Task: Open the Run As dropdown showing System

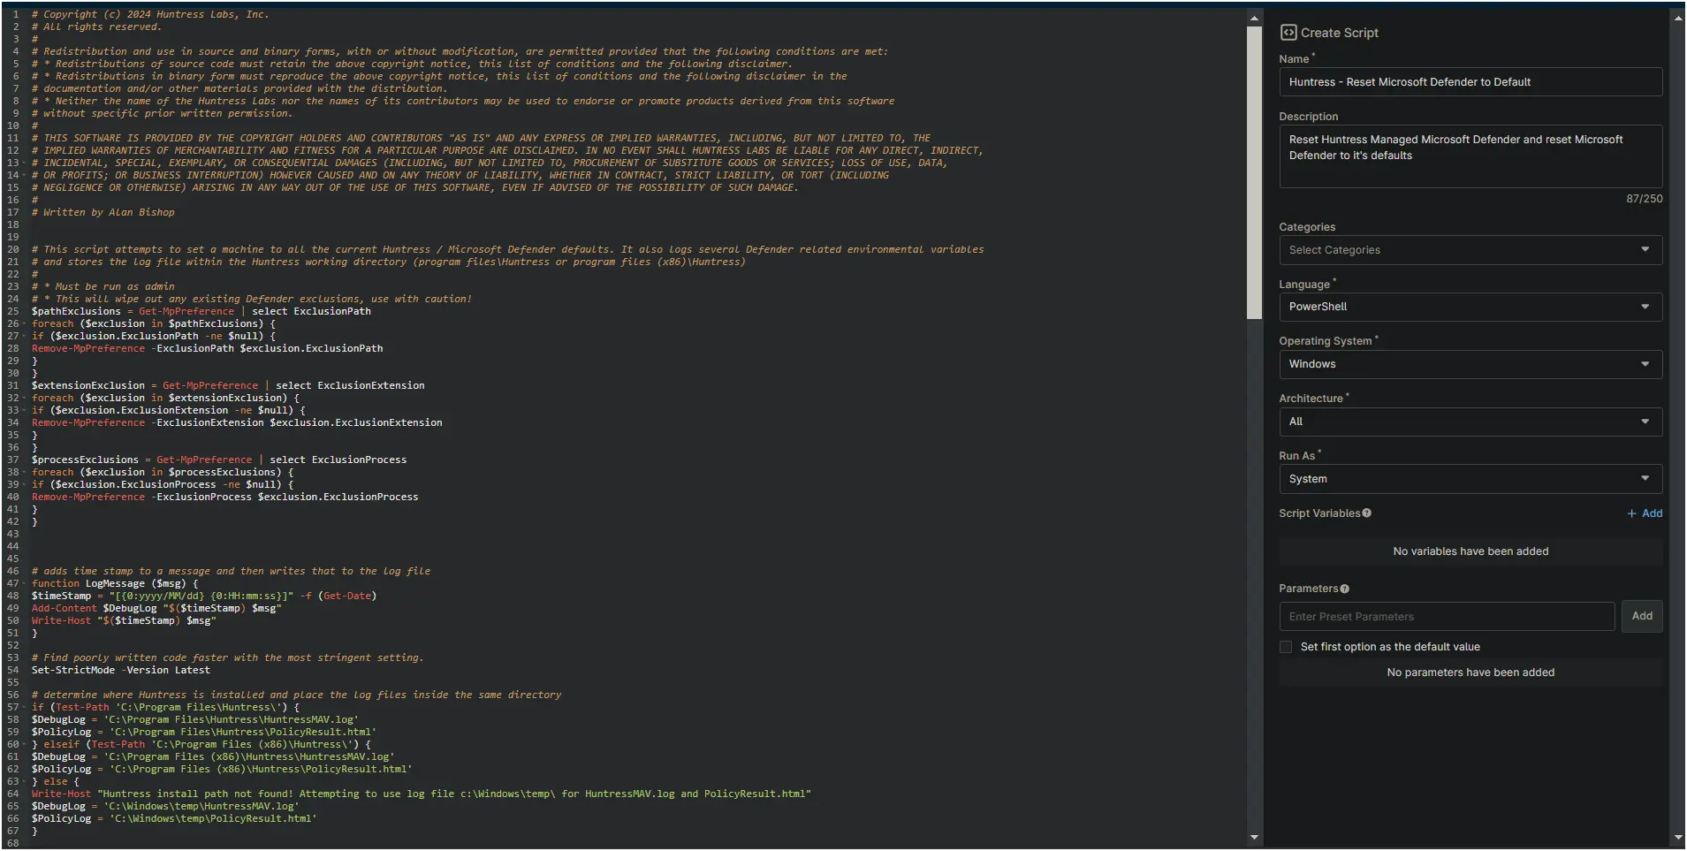Action: click(1470, 479)
